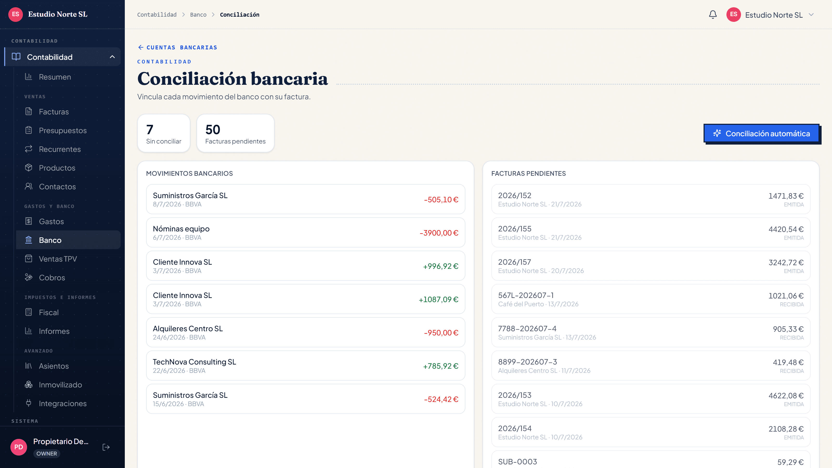This screenshot has height=468, width=832.
Task: Go back to Cuentas Bancarias
Action: tap(177, 48)
